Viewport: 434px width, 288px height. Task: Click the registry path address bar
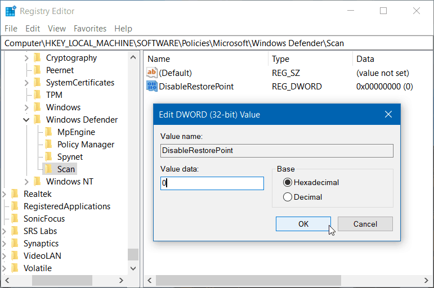coord(217,43)
